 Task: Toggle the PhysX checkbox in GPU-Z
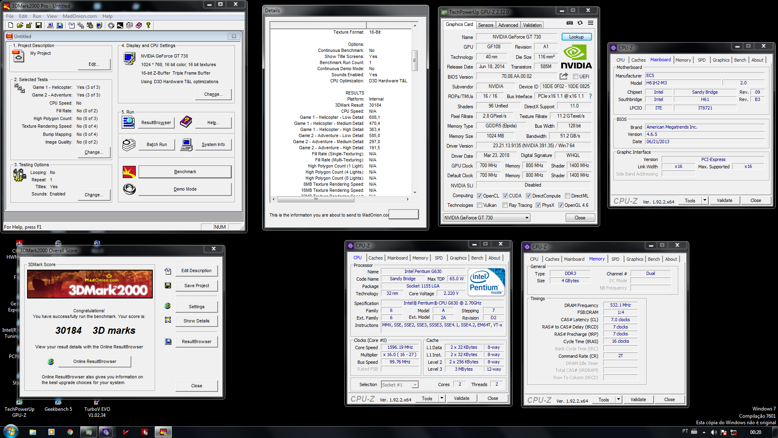538,205
